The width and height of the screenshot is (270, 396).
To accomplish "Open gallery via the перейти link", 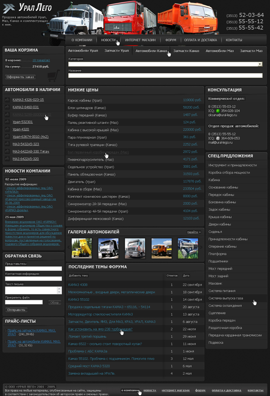I will point(193,232).
